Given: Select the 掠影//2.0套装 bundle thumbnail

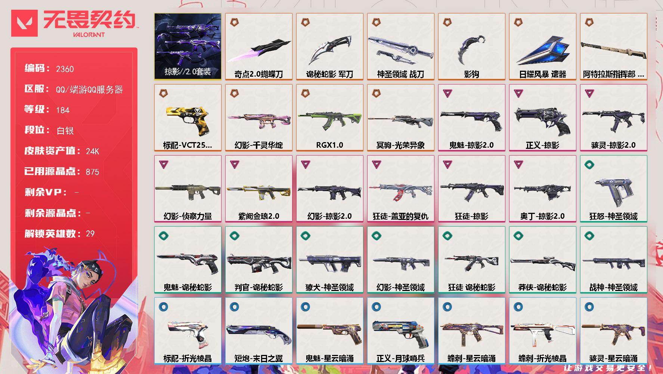Looking at the screenshot, I should click(x=188, y=47).
